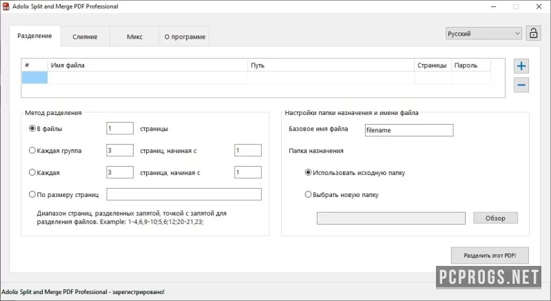
Task: Click the 'Путь' column header
Action: [331, 65]
